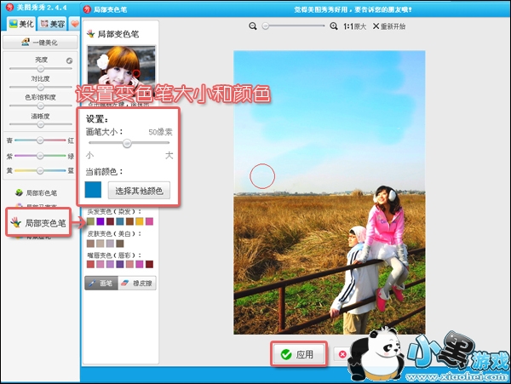The height and width of the screenshot is (384, 511).
Task: Click the red X cancel icon beside 应用
Action: point(342,354)
